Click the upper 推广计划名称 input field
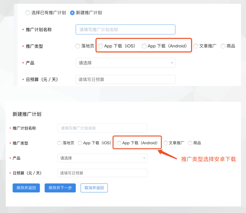 tap(125, 29)
